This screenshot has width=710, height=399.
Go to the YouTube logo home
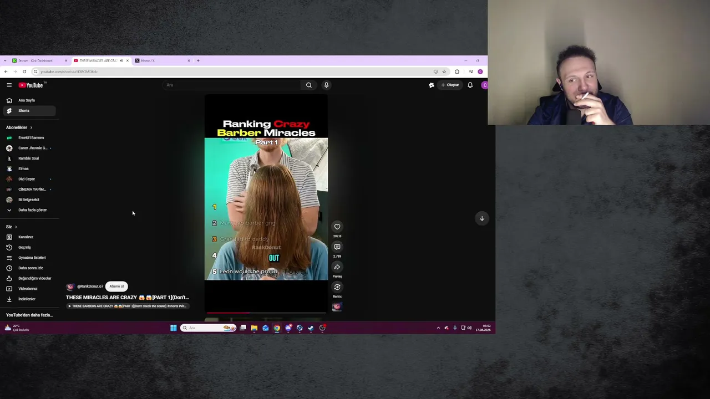point(31,85)
